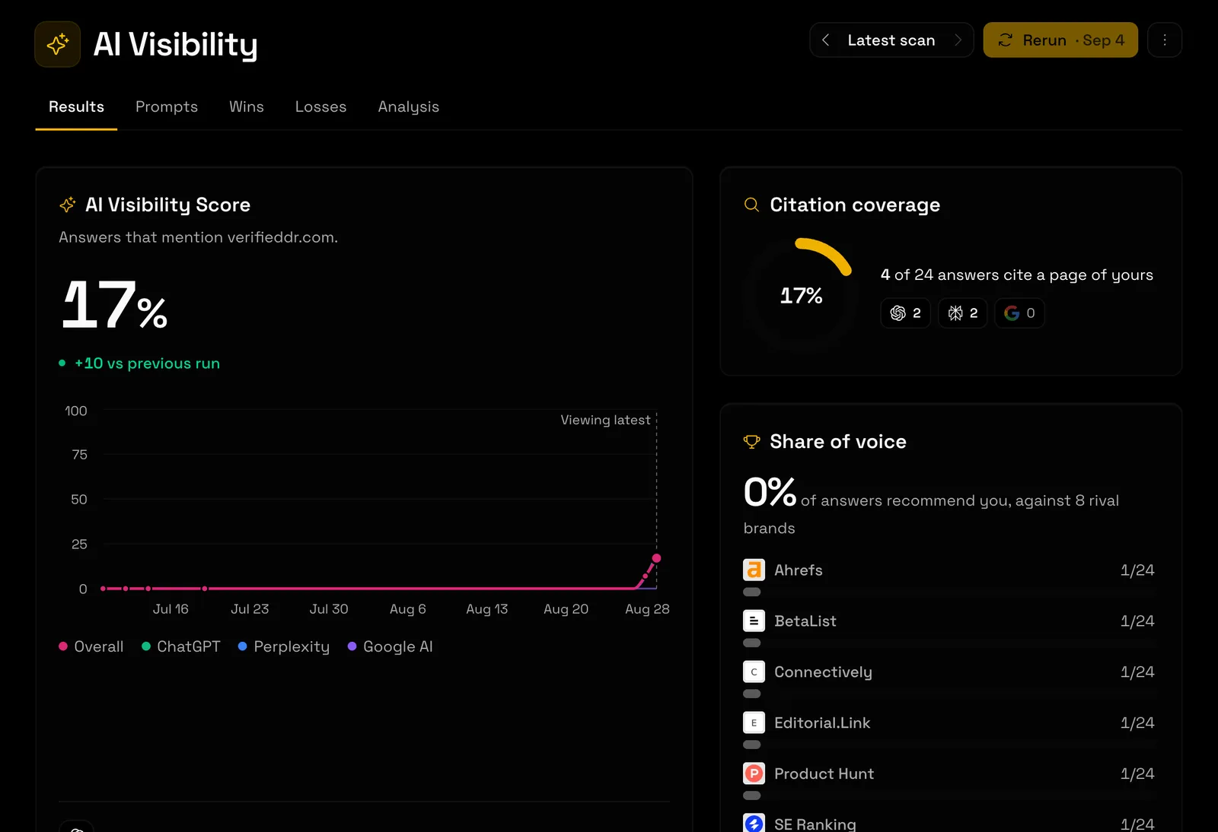Click the Ahrefs 1/24 count

(1137, 570)
